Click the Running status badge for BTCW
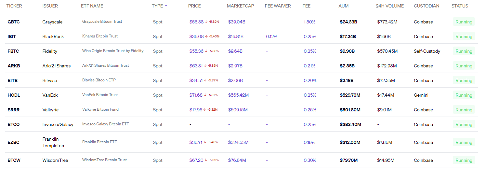 click(x=464, y=160)
